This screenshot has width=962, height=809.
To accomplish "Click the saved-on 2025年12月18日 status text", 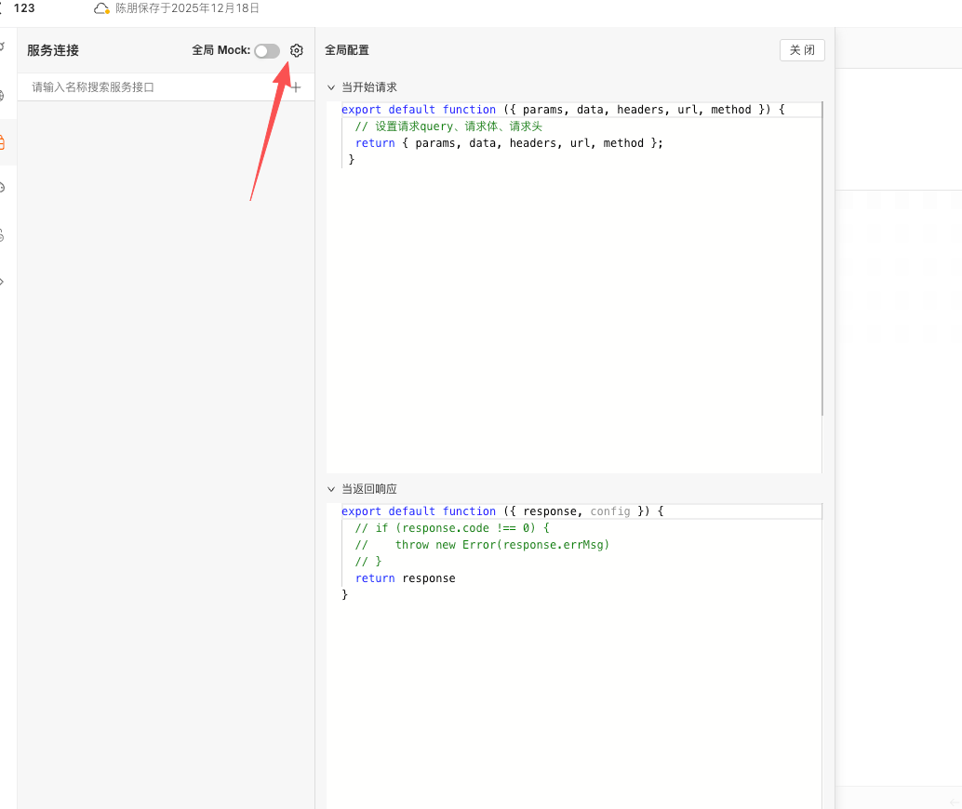I will click(187, 8).
